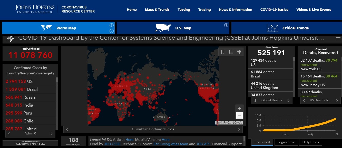Viewport: 342px width, 148px height.
Task: Click the Critical Trends chart icon
Action: pyautogui.click(x=272, y=28)
